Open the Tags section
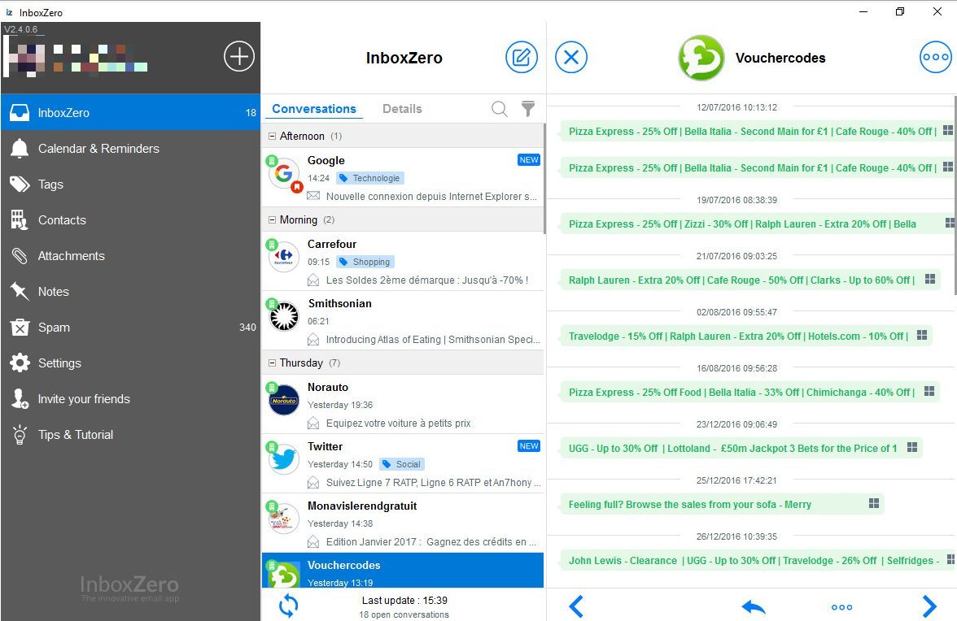957x621 pixels. point(130,184)
